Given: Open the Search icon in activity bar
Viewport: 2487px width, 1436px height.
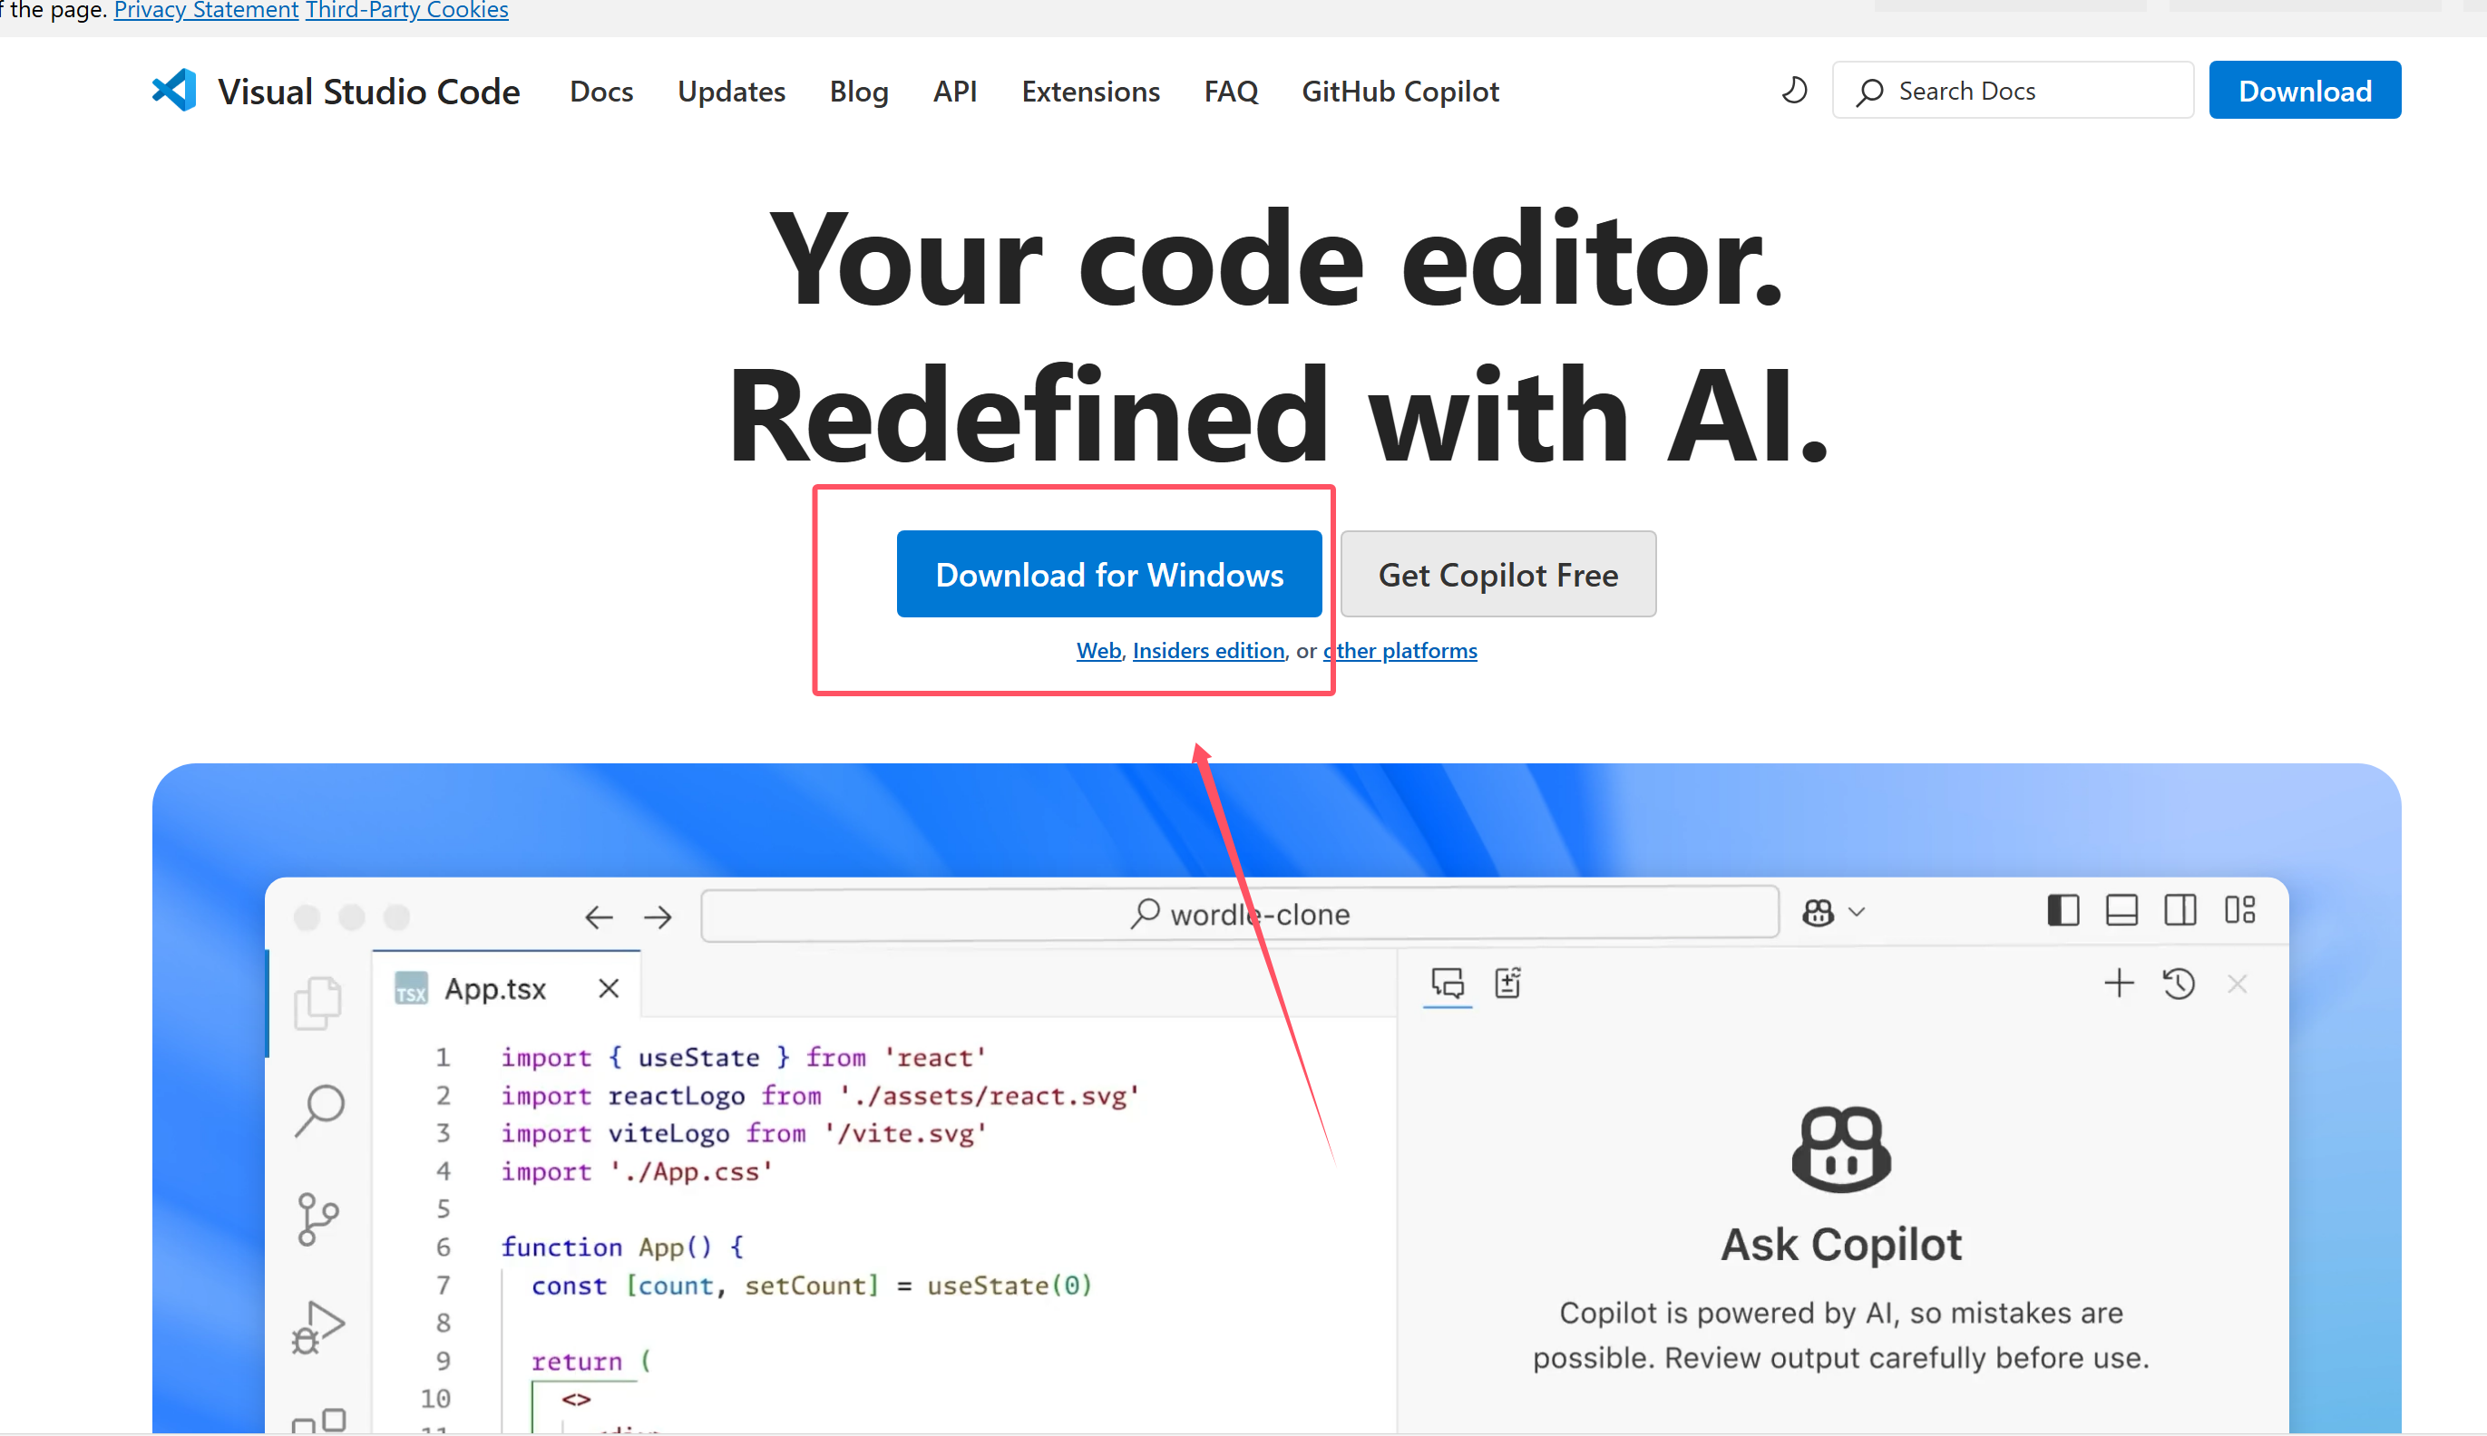Looking at the screenshot, I should click(x=318, y=1111).
